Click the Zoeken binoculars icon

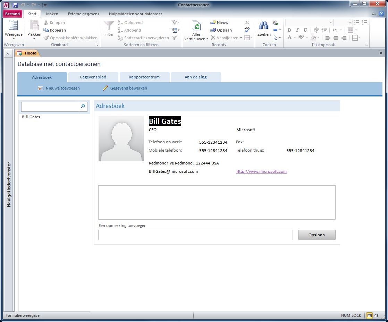point(264,25)
